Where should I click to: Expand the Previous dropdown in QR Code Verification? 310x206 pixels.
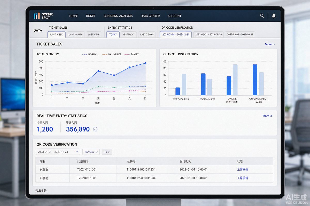click(x=91, y=152)
